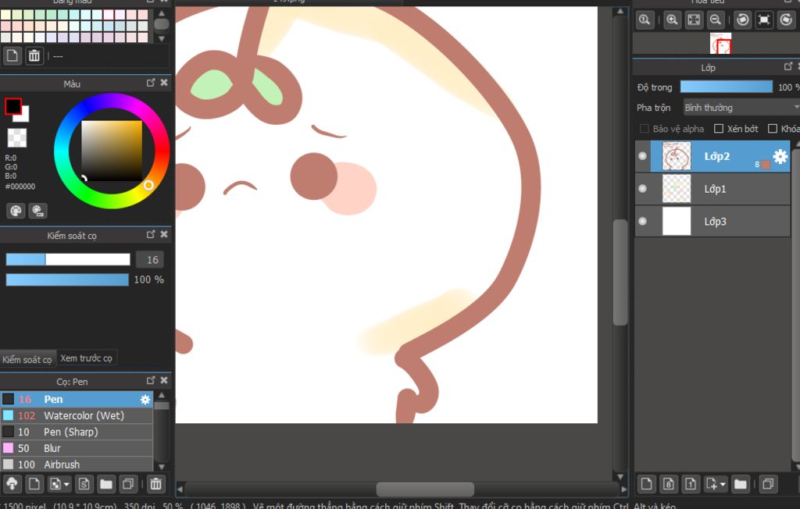Close the Cọ: Pen brush panel
The image size is (800, 509).
coord(164,380)
